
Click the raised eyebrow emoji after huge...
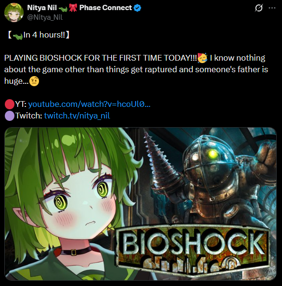tap(34, 81)
